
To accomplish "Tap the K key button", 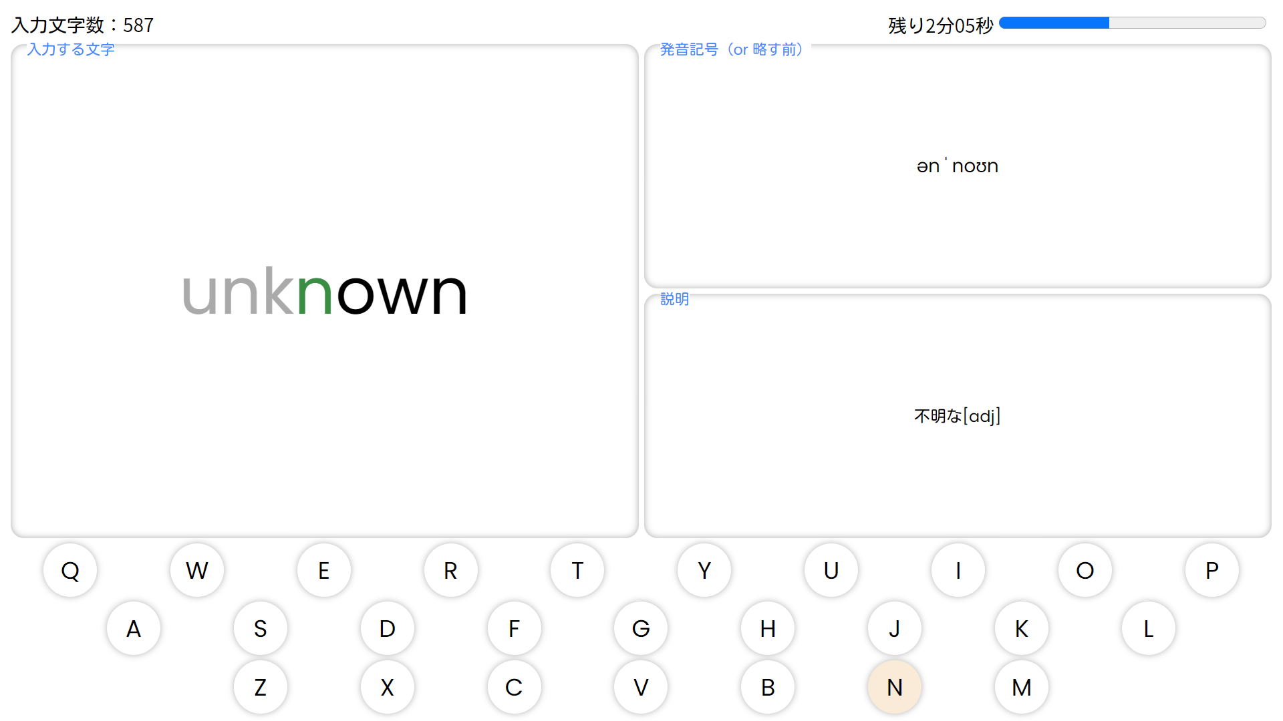I will (x=1022, y=628).
